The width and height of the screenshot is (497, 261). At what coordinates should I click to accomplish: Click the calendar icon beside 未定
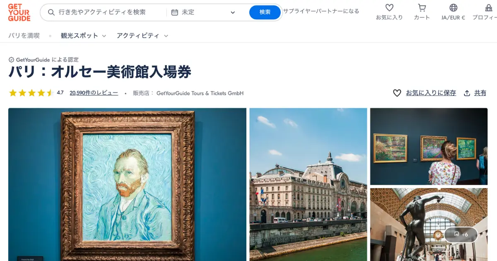(175, 12)
